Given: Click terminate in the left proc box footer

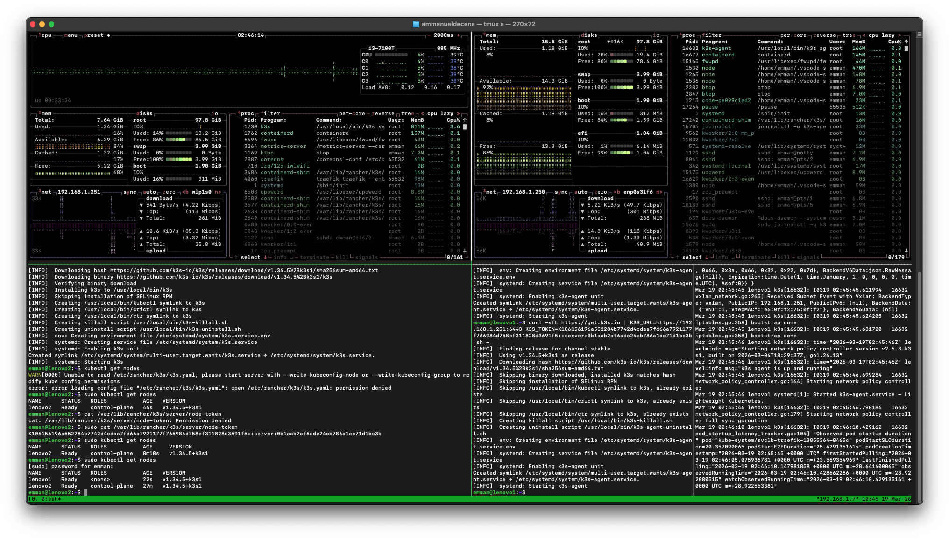Looking at the screenshot, I should pos(314,257).
